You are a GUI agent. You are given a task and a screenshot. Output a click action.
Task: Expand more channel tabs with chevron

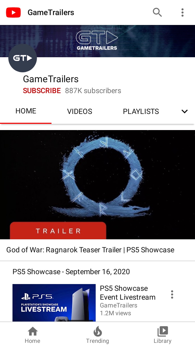click(x=185, y=111)
